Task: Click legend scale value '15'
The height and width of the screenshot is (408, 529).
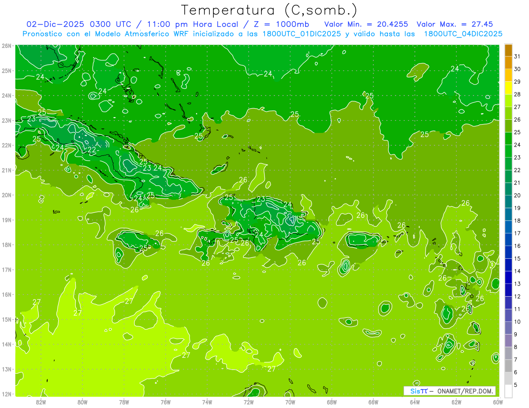Action: (517, 258)
